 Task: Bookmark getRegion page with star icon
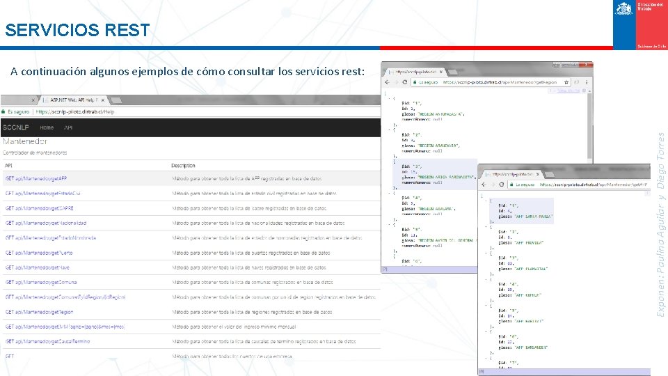[x=566, y=82]
